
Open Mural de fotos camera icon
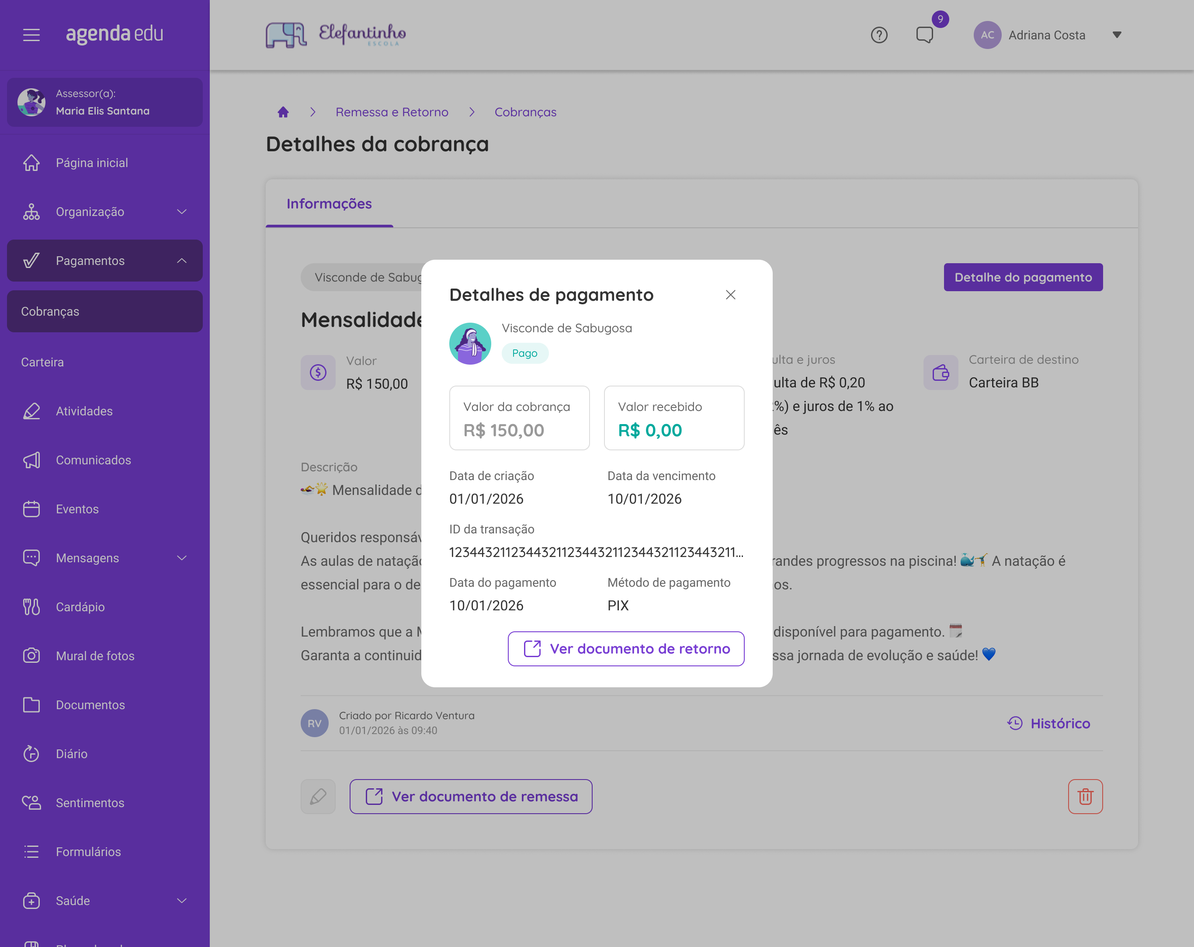click(x=31, y=655)
